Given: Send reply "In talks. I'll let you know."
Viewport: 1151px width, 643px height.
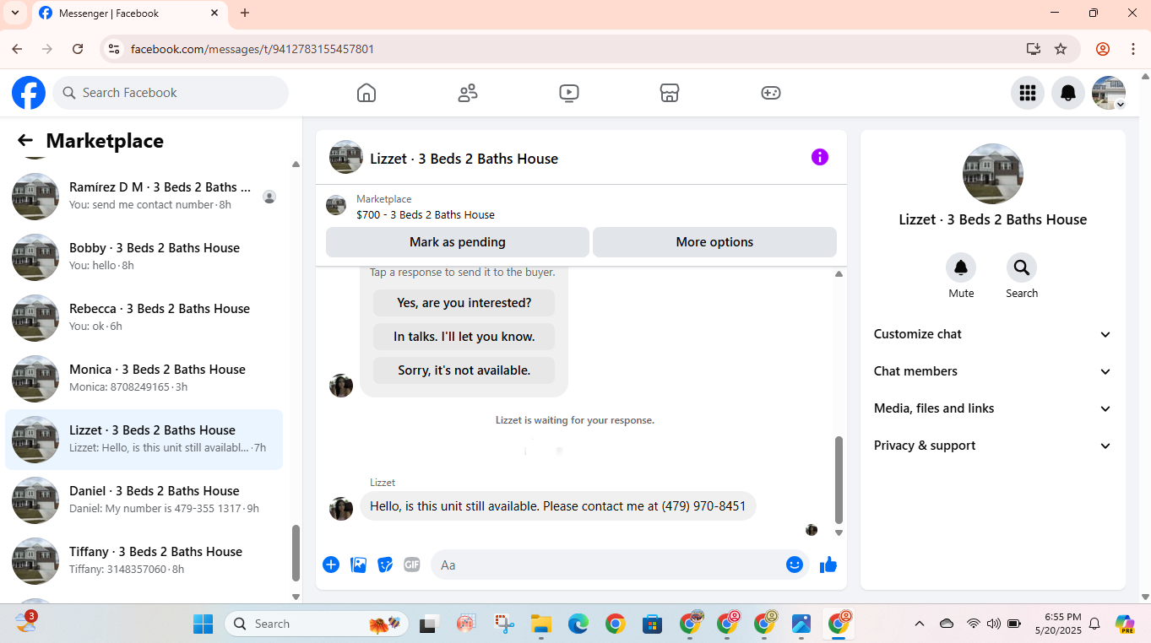Looking at the screenshot, I should tap(464, 337).
